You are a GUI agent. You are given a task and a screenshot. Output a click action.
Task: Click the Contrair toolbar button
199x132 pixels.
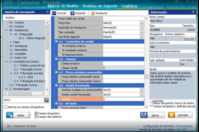click(59, 13)
